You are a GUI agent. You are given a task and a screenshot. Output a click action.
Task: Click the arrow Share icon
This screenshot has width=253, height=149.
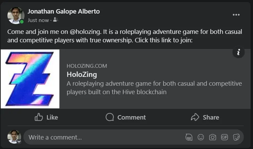(x=195, y=117)
